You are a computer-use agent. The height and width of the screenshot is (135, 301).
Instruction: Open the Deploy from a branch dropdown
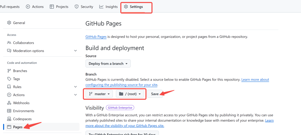click(108, 64)
